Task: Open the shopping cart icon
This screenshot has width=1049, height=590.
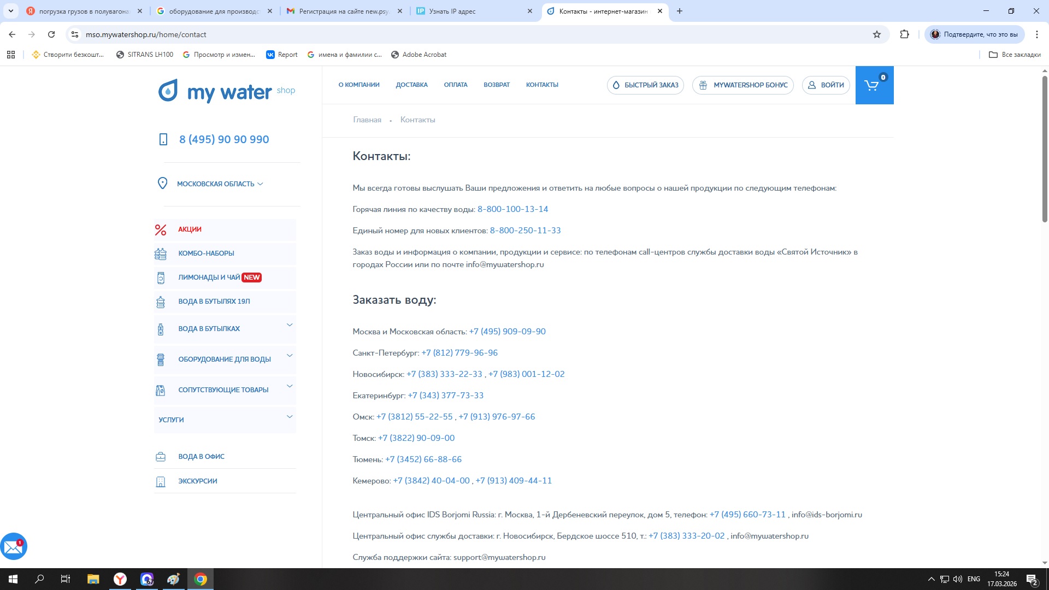Action: coord(873,85)
